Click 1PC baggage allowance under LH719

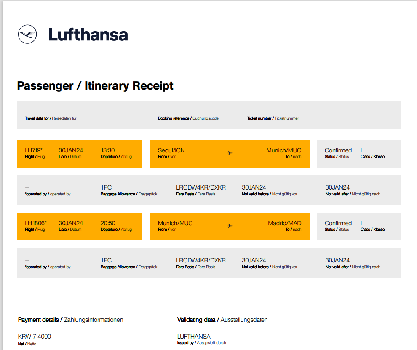(106, 187)
